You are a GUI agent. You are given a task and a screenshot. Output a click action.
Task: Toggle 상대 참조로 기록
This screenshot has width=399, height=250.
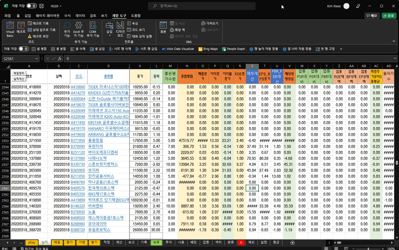42,30
